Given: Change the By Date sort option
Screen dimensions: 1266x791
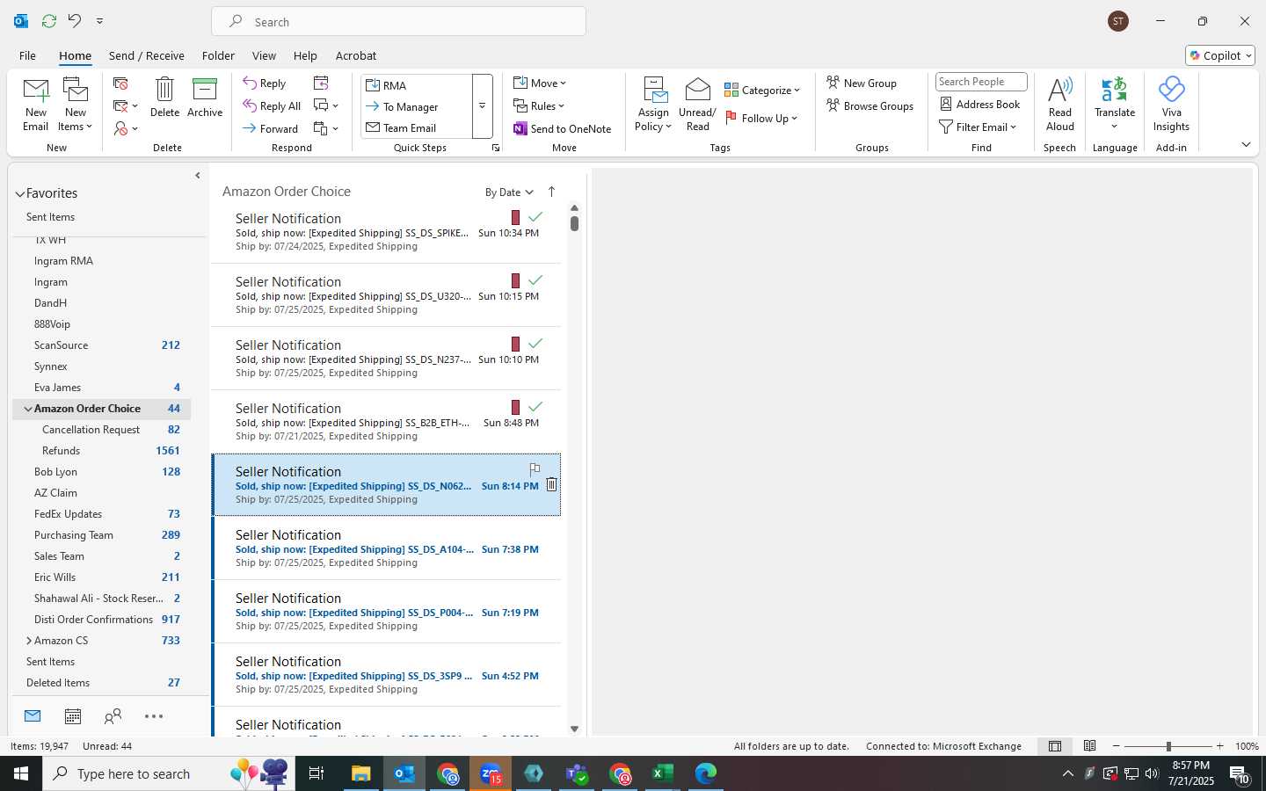Looking at the screenshot, I should (x=509, y=192).
